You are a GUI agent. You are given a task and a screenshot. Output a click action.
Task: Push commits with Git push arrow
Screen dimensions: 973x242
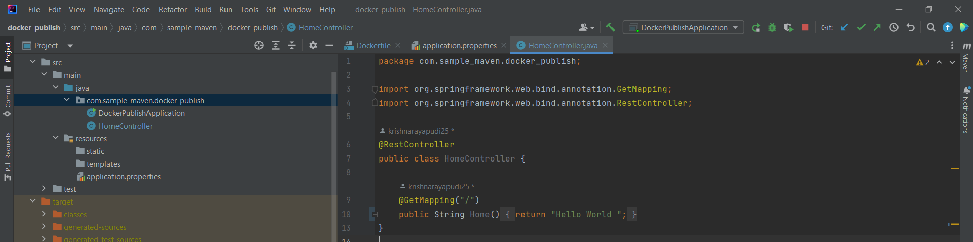click(877, 27)
